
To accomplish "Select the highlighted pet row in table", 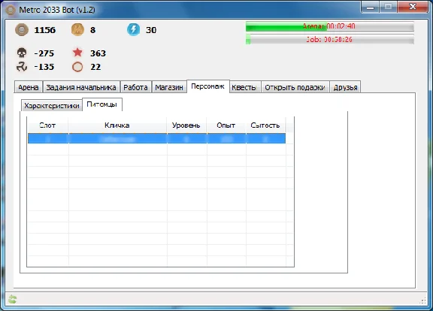I will (156, 138).
